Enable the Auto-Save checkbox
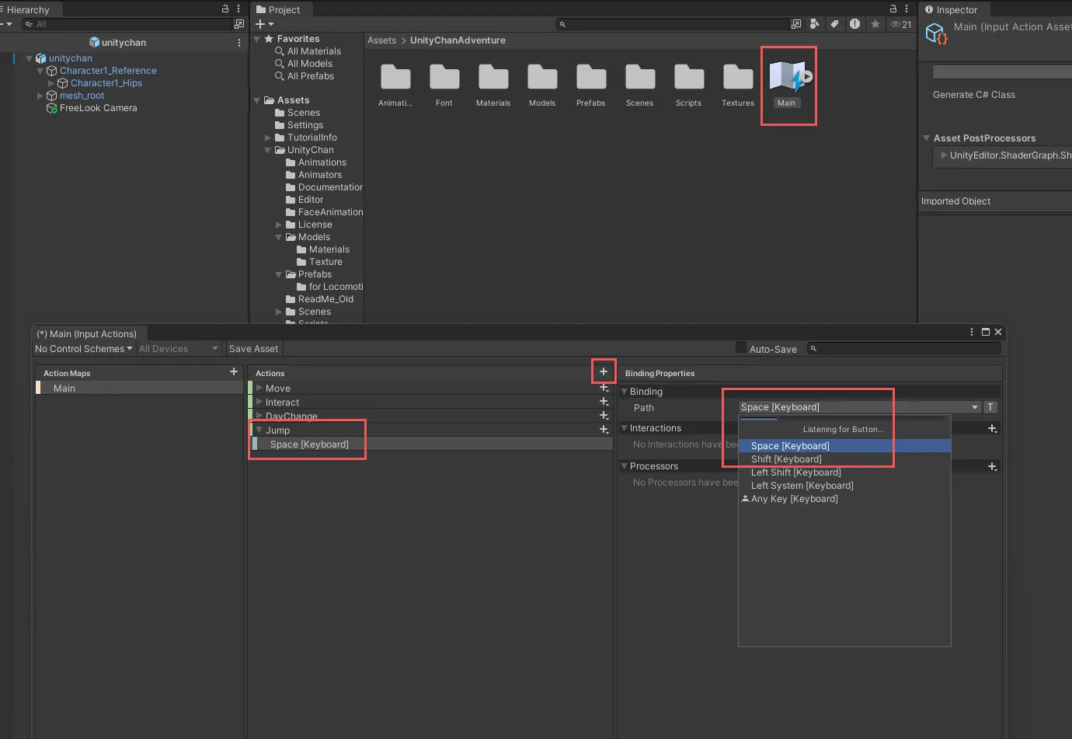The height and width of the screenshot is (739, 1072). point(741,348)
